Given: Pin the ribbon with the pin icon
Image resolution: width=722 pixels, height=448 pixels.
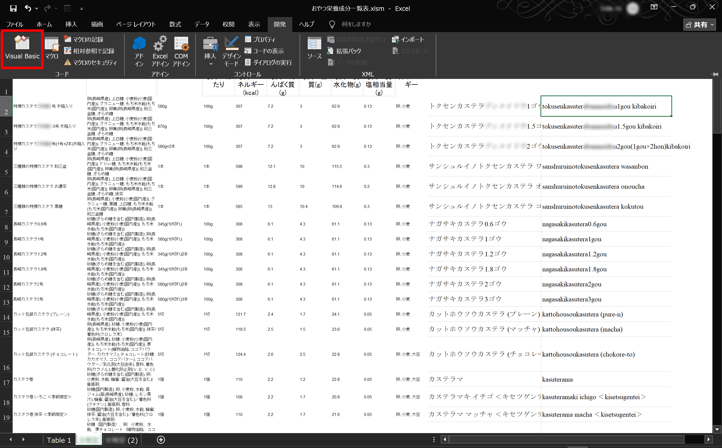Looking at the screenshot, I should click(x=714, y=74).
